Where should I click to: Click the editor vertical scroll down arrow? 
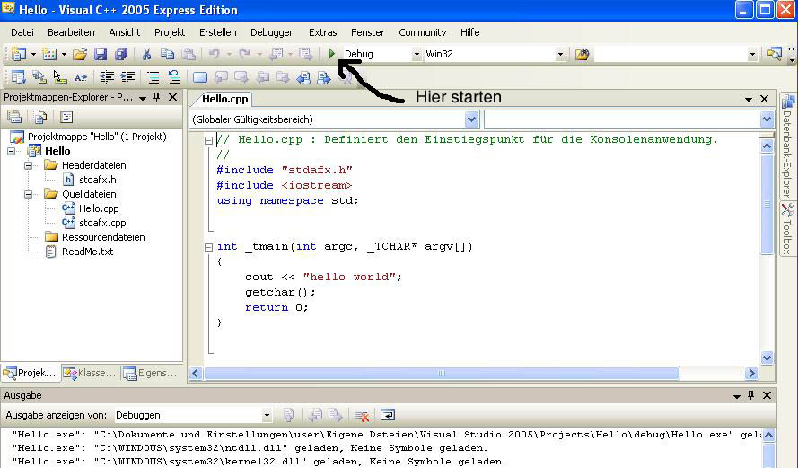click(767, 358)
